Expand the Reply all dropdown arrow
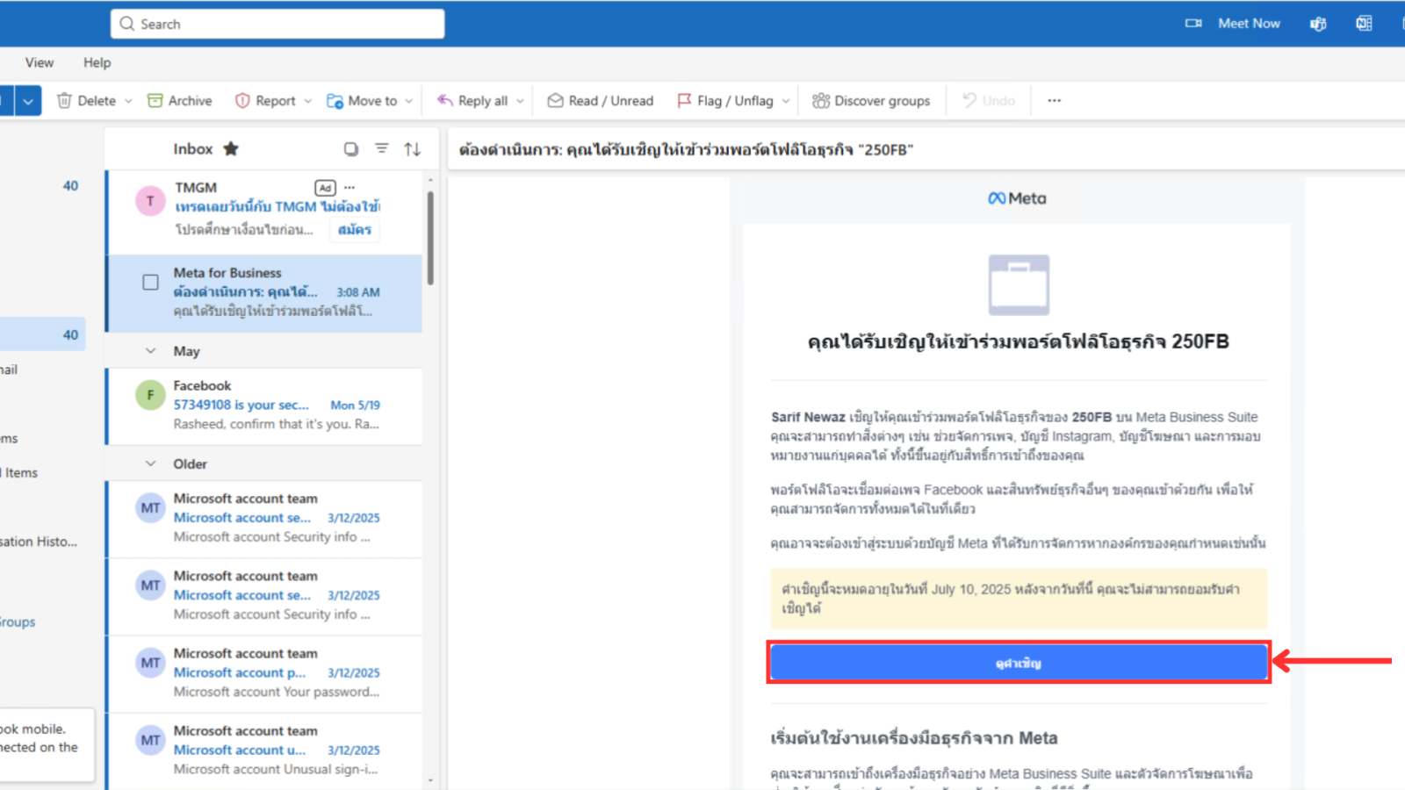Screen dimensions: 1405x790 520,101
